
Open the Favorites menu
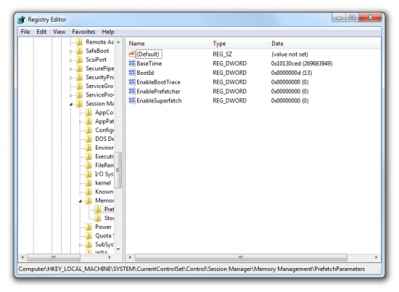[x=83, y=32]
